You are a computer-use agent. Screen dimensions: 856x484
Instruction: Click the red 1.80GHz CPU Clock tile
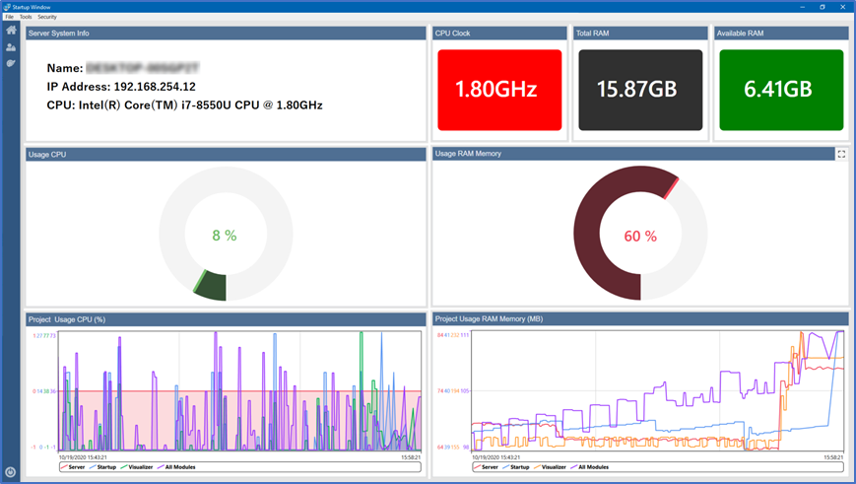point(498,90)
